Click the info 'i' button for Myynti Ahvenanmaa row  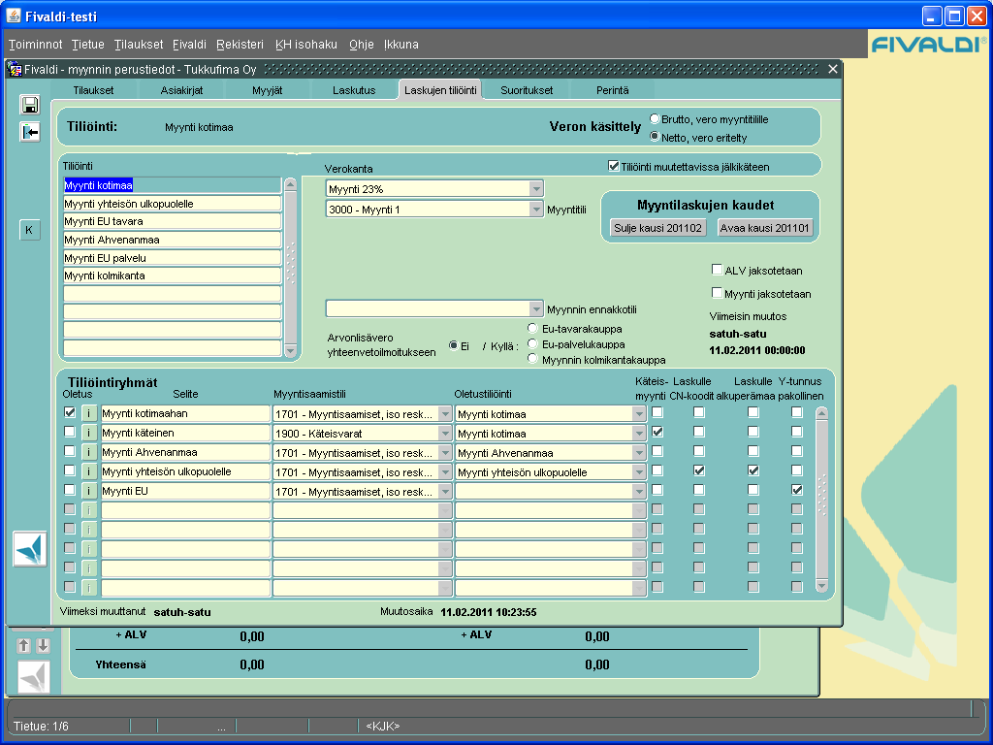tap(89, 452)
